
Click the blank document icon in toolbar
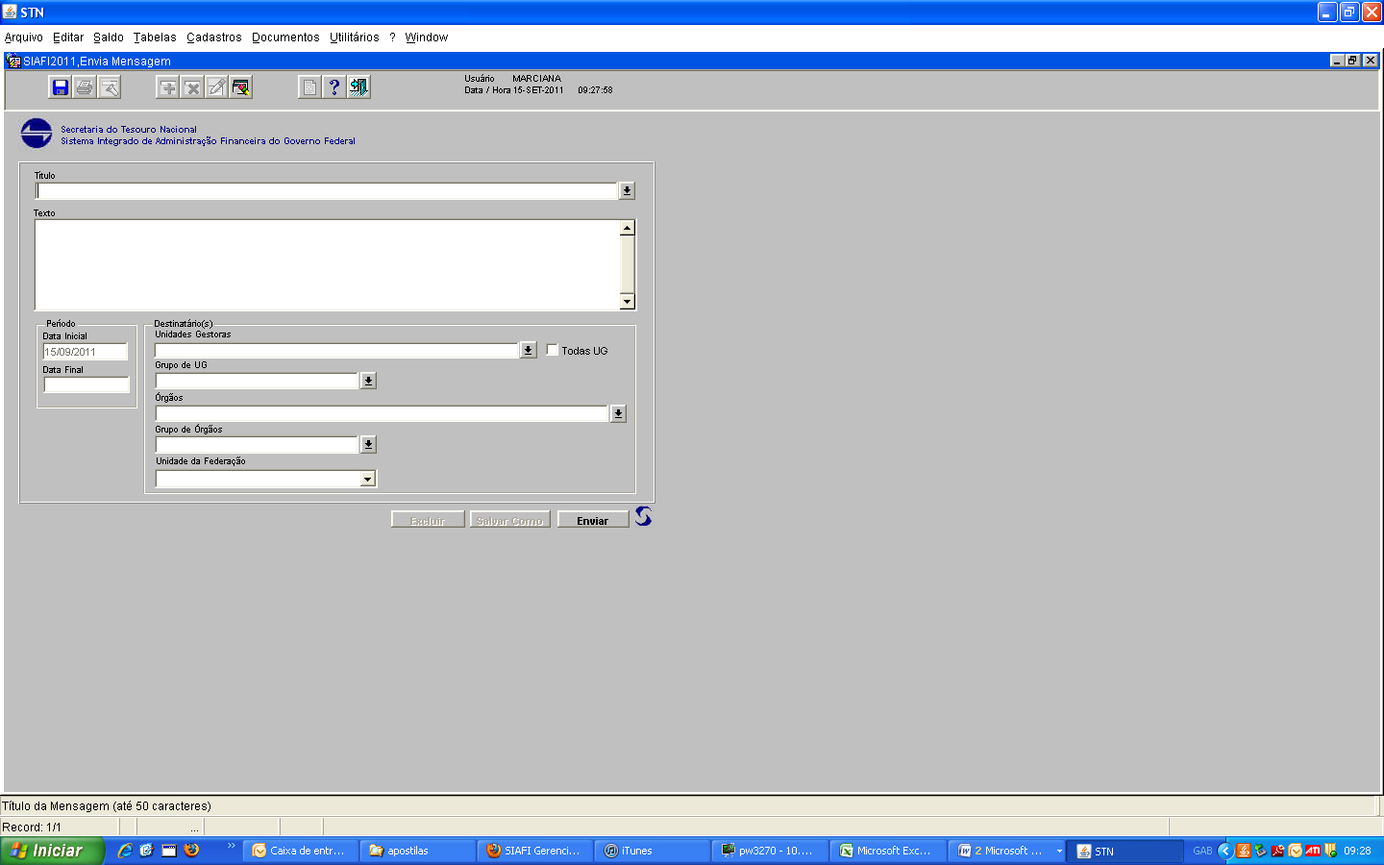[309, 87]
